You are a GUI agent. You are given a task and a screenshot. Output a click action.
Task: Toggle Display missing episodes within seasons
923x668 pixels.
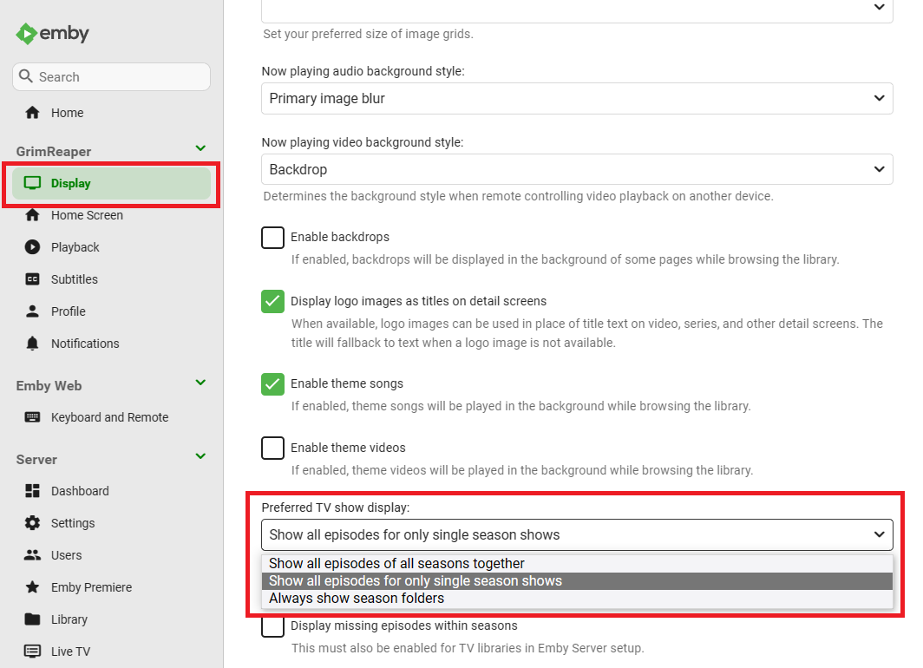coord(273,626)
